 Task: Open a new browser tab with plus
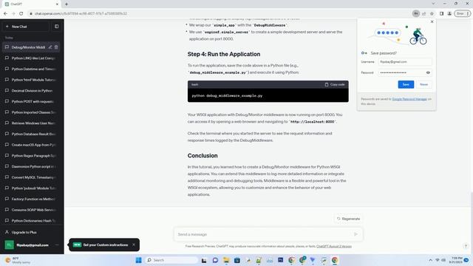click(67, 4)
